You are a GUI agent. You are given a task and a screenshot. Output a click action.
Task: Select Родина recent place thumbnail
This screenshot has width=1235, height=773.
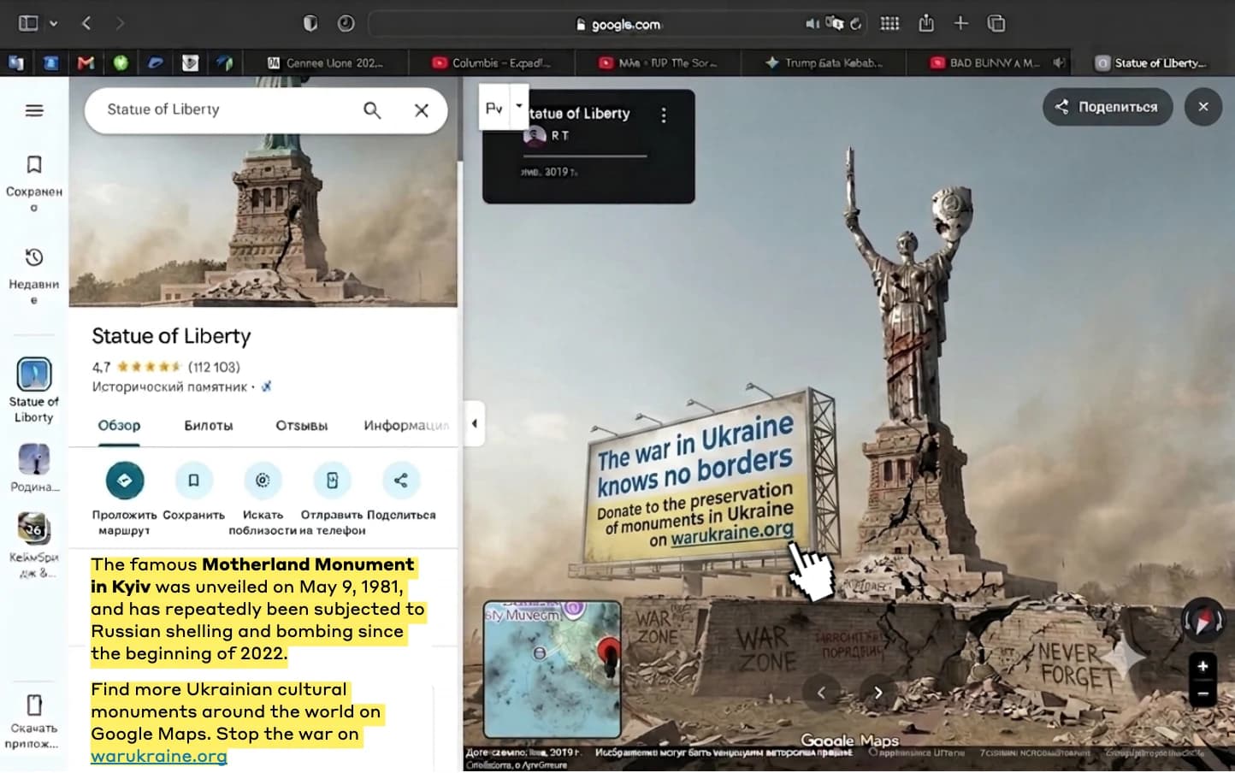34,459
